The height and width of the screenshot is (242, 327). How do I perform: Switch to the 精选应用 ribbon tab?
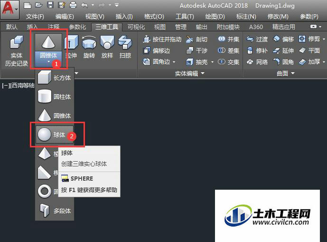(284, 27)
